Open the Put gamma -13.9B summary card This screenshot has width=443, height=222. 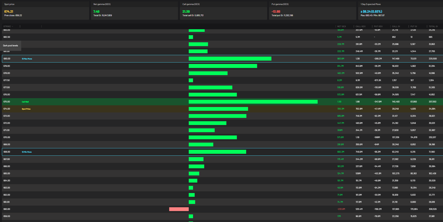coord(312,10)
